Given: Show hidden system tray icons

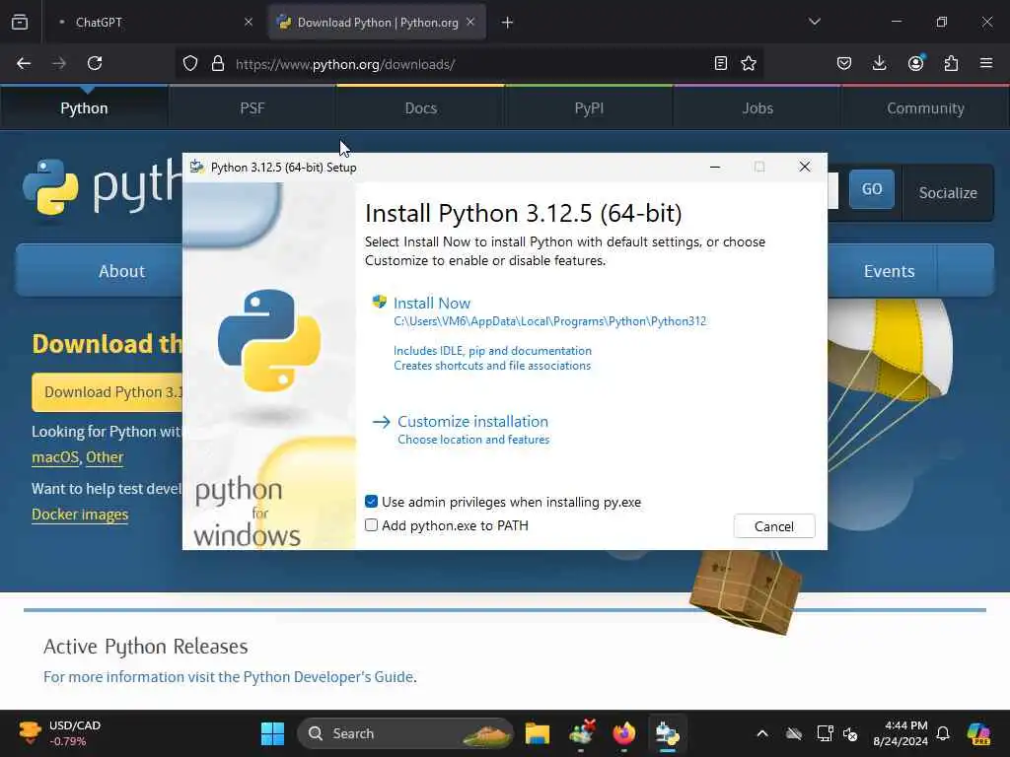Looking at the screenshot, I should tap(762, 733).
